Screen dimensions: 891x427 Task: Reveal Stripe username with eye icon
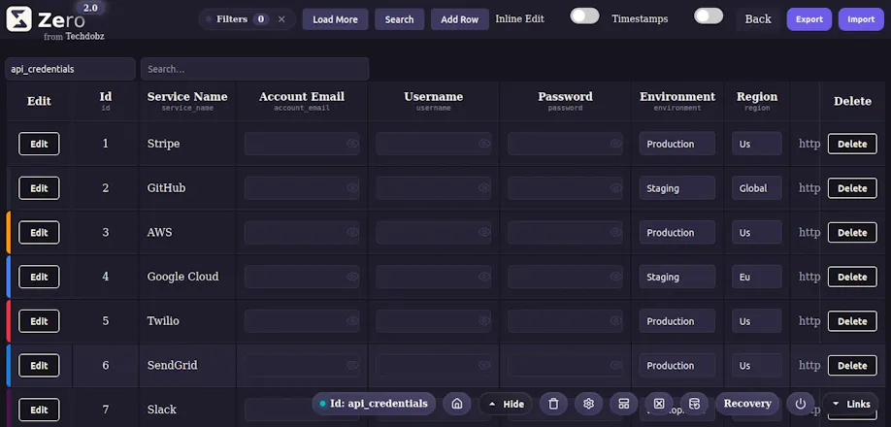pos(484,144)
